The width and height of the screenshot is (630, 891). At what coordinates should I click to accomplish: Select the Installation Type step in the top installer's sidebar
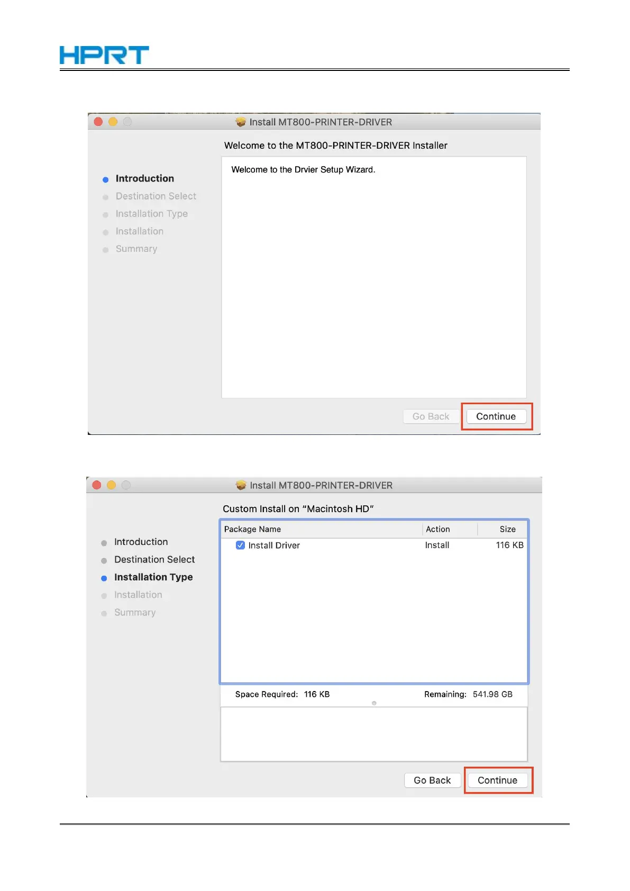(151, 214)
